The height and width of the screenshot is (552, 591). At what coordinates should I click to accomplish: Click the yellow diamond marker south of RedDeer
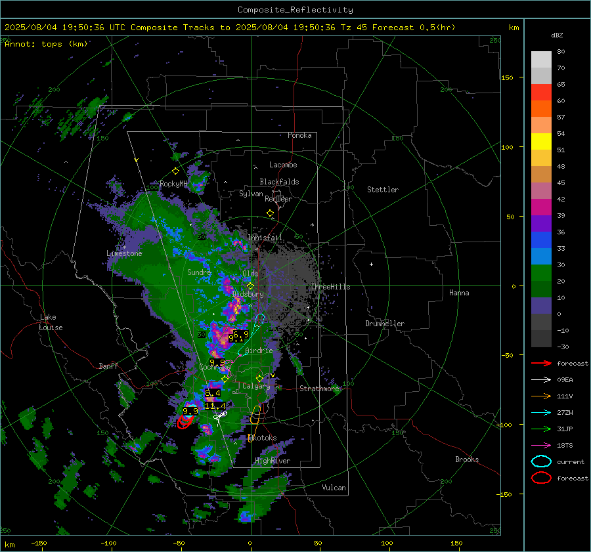click(270, 213)
